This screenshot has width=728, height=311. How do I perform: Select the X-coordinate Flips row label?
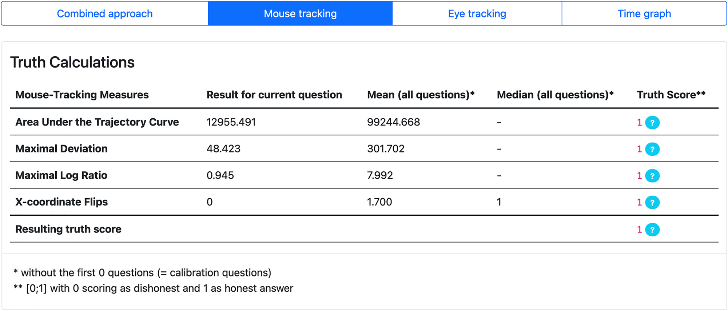(61, 202)
